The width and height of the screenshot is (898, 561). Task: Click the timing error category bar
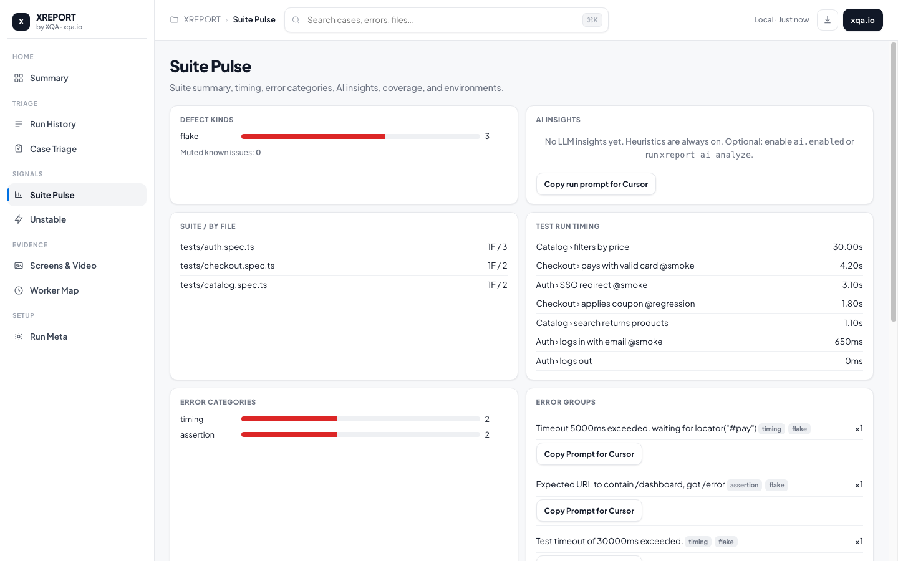[360, 419]
